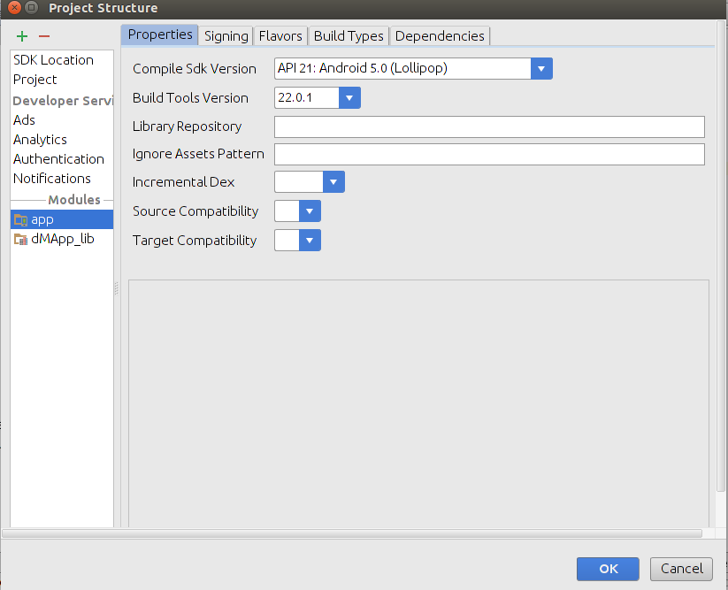Select the dMApp_lib library module icon

click(20, 239)
